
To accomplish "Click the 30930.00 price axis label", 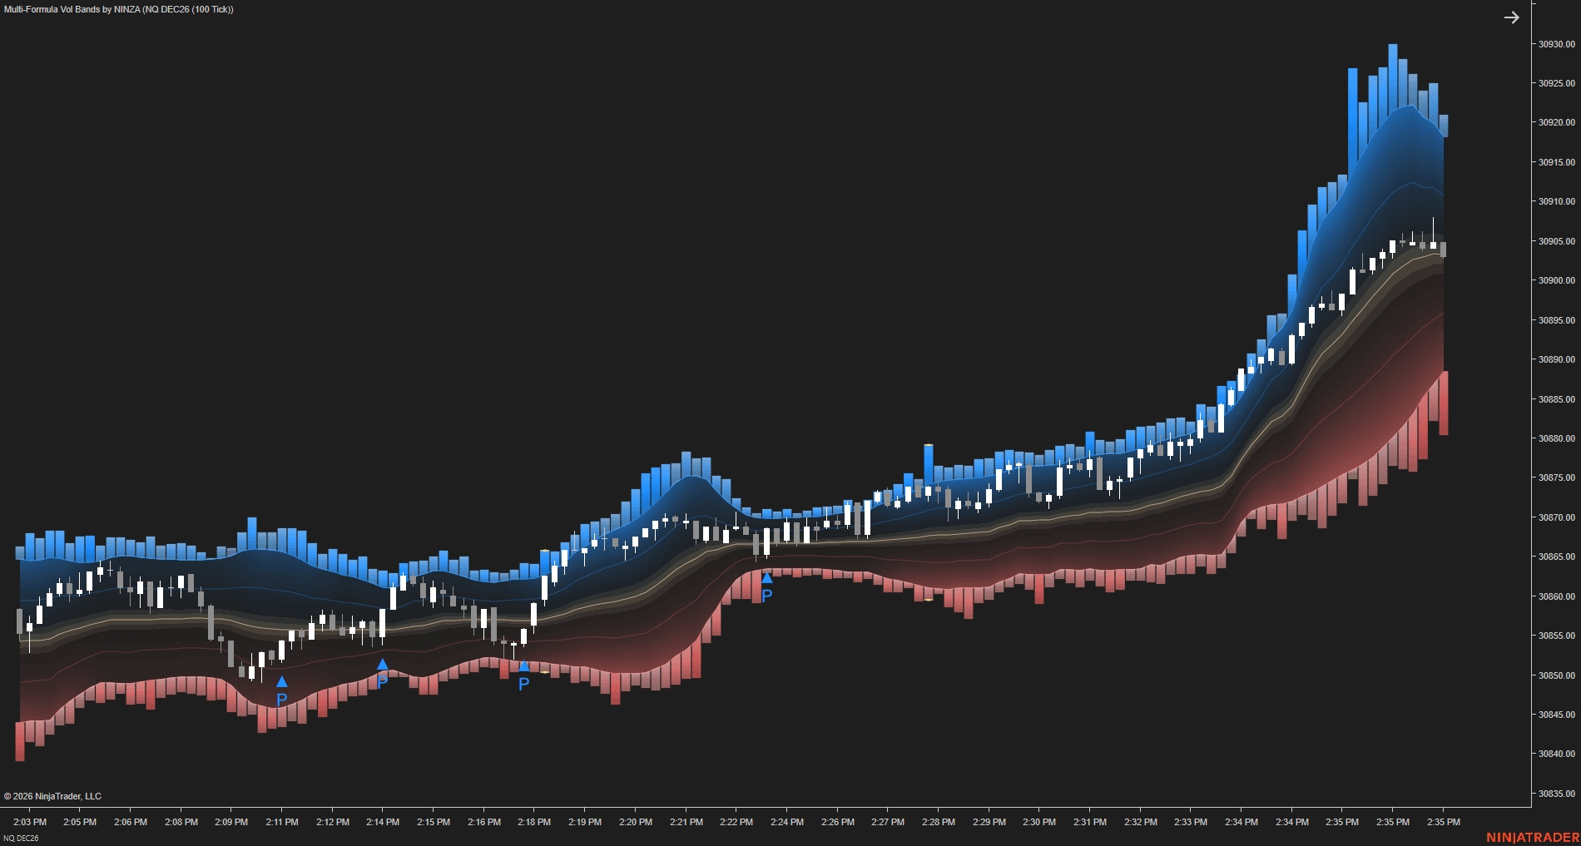I will 1556,44.
